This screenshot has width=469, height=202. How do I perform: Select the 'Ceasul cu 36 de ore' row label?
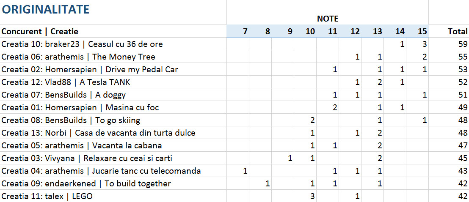82,44
